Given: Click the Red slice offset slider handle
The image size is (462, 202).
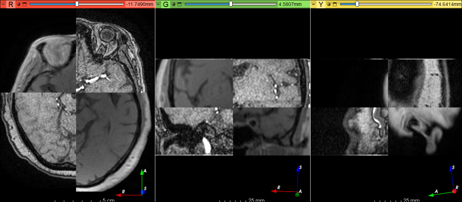Looking at the screenshot, I should 77,4.
